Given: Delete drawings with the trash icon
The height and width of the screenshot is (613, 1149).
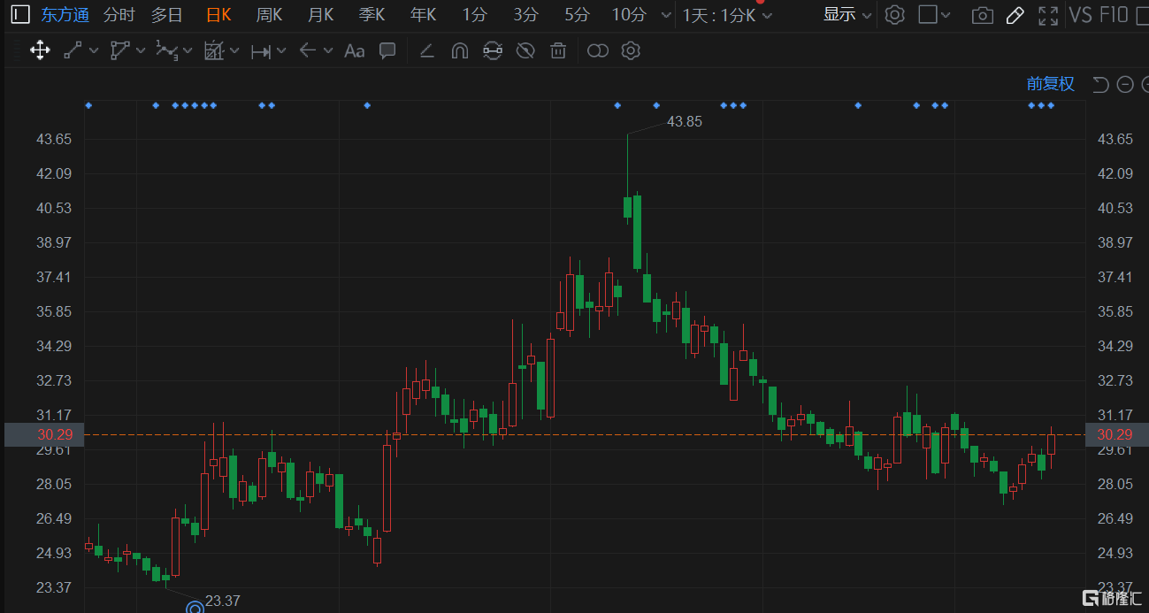Looking at the screenshot, I should pyautogui.click(x=558, y=50).
